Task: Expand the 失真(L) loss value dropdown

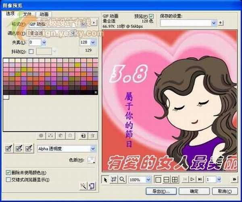Action: (x=44, y=42)
